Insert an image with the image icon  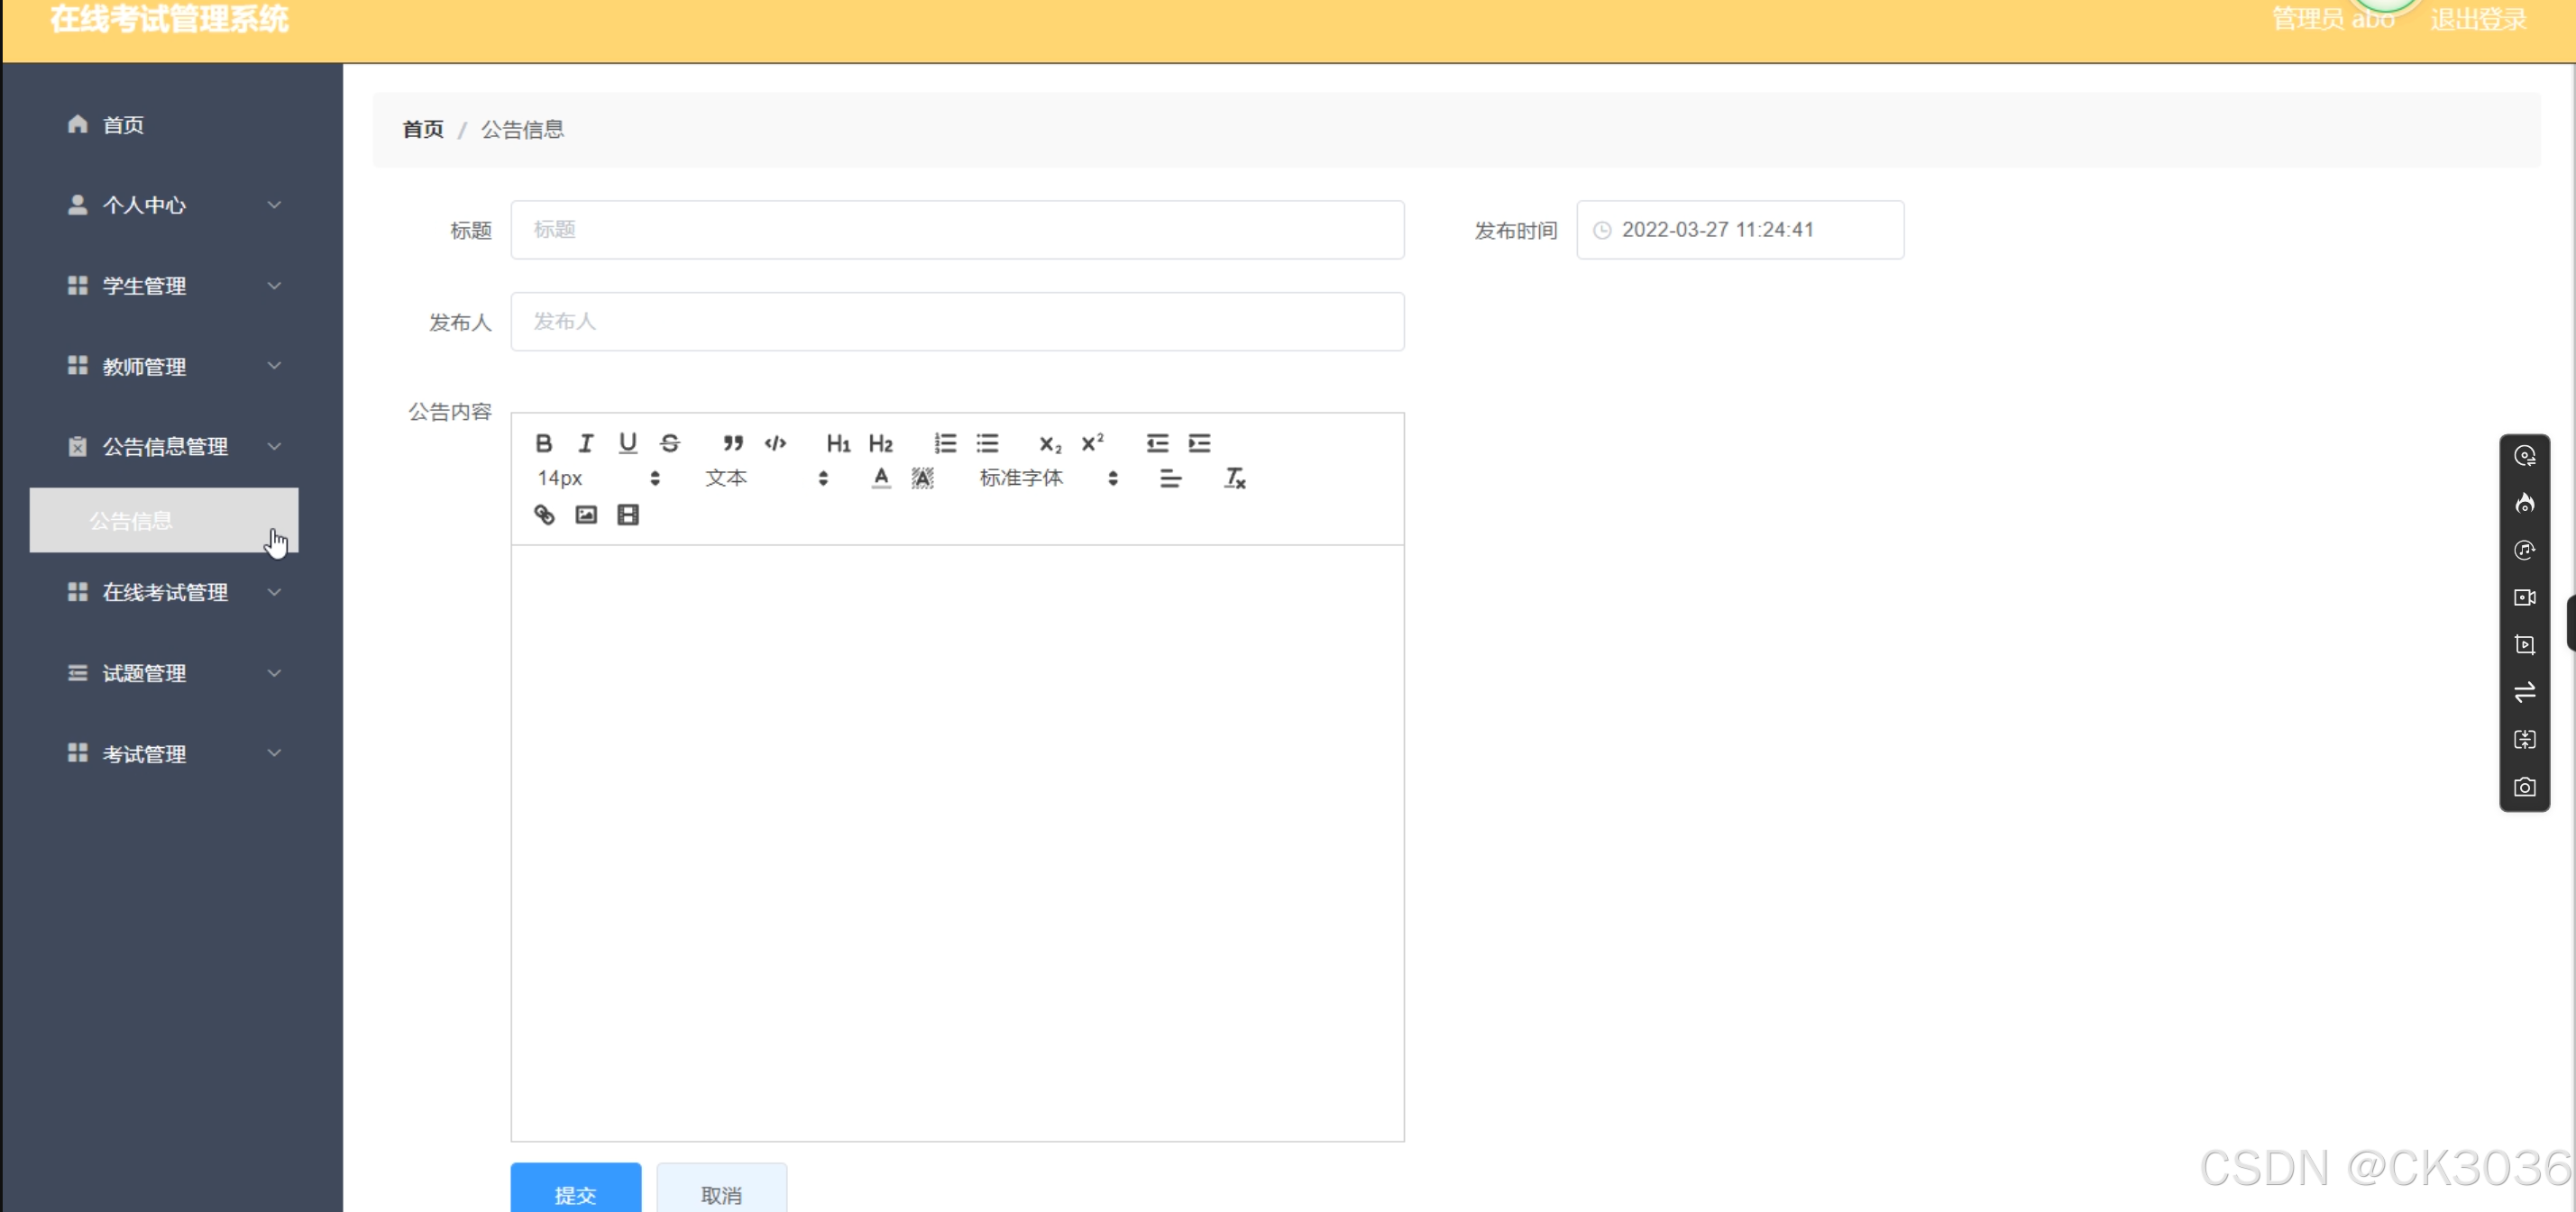(586, 515)
